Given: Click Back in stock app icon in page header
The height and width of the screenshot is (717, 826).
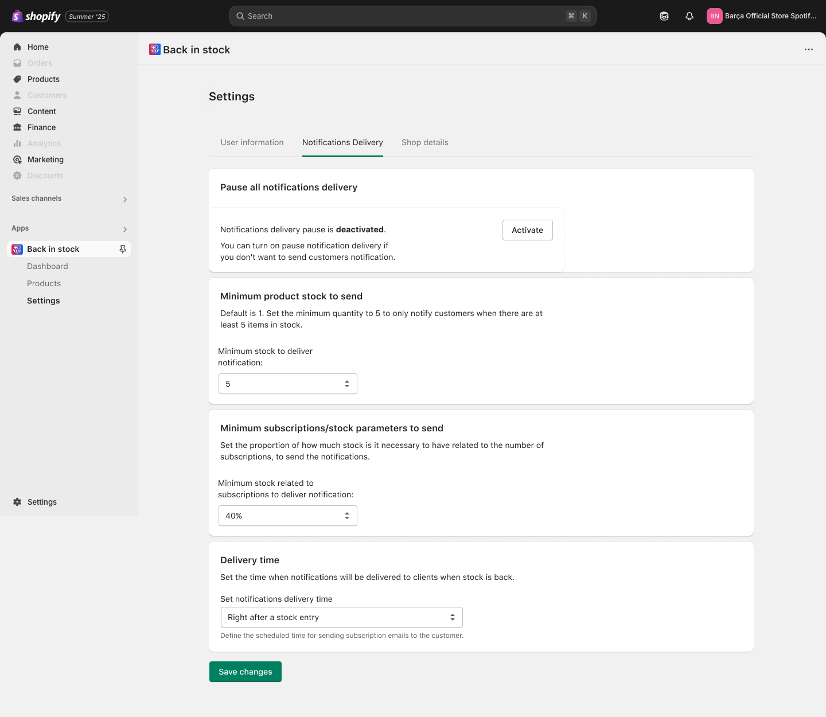Looking at the screenshot, I should (155, 49).
